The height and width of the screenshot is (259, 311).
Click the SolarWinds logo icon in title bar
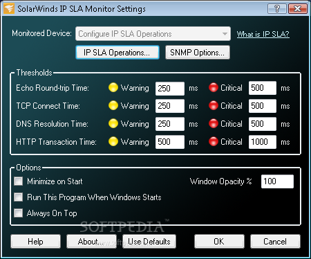(x=9, y=8)
